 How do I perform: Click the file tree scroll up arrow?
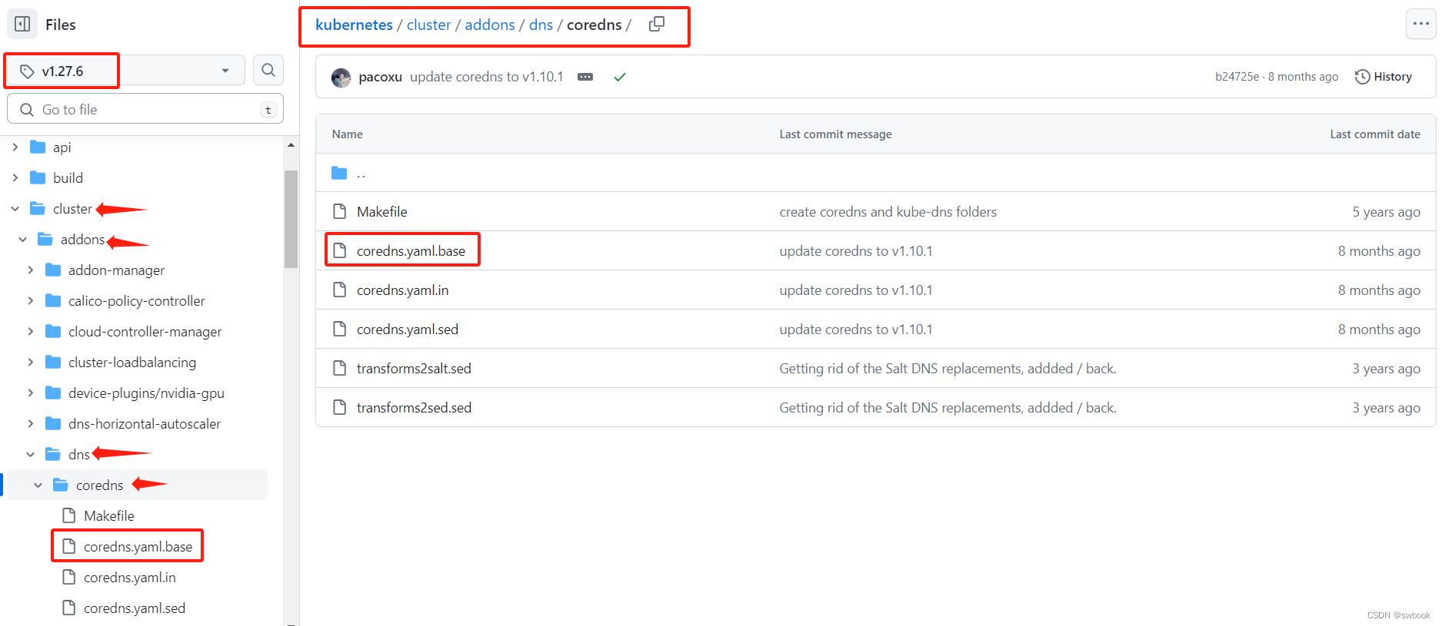(x=291, y=144)
